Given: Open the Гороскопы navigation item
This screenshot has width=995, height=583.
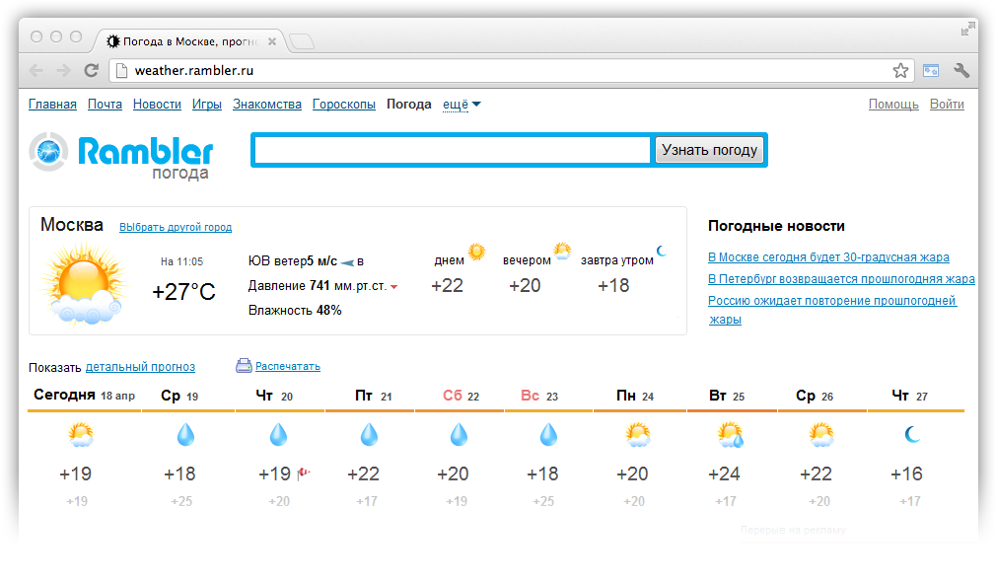Looking at the screenshot, I should point(343,105).
